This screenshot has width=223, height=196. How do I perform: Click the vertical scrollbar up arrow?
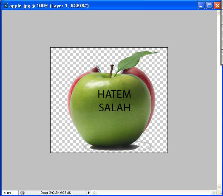pos(219,13)
